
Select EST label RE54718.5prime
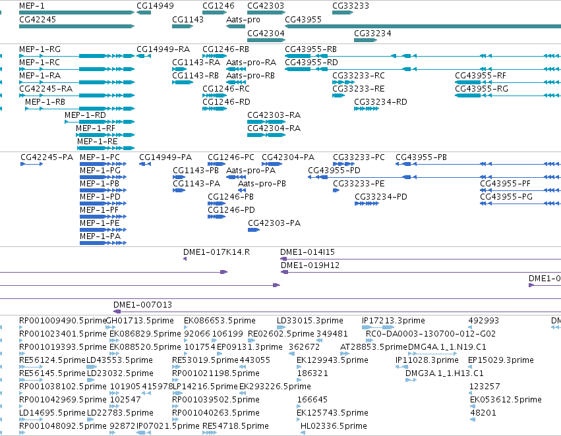[x=235, y=426]
